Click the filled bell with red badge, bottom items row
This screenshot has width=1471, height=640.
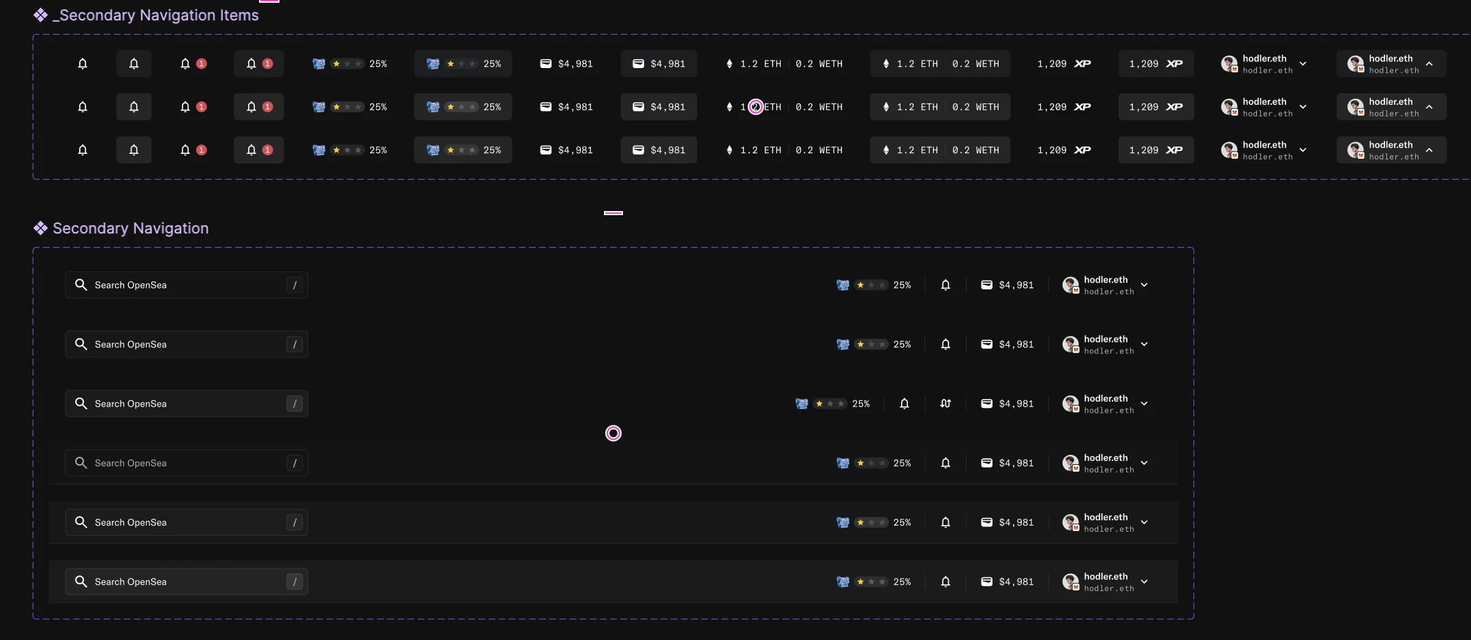pos(259,150)
